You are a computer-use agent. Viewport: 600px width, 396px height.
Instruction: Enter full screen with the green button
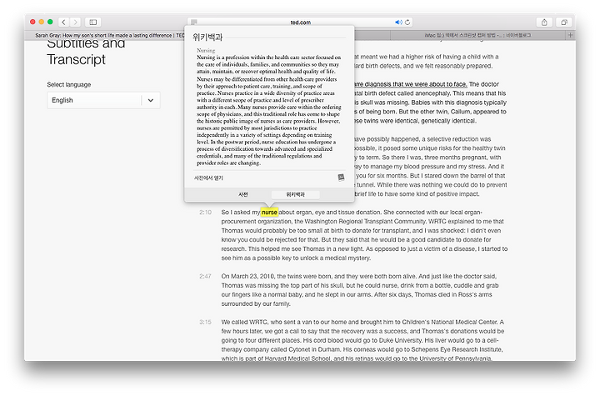(x=50, y=23)
